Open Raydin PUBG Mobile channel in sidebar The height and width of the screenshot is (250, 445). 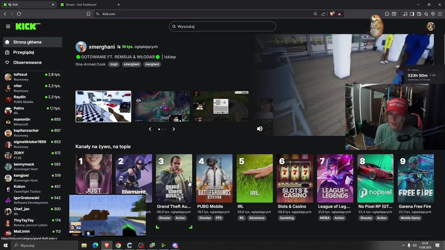(33, 99)
